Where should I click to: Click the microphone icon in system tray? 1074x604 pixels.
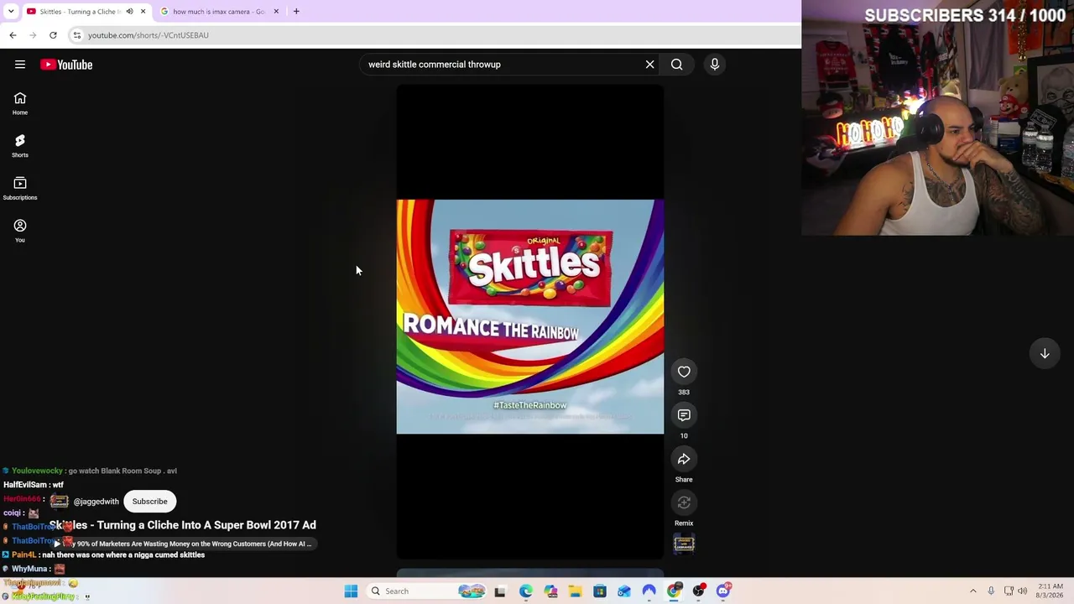(x=991, y=591)
